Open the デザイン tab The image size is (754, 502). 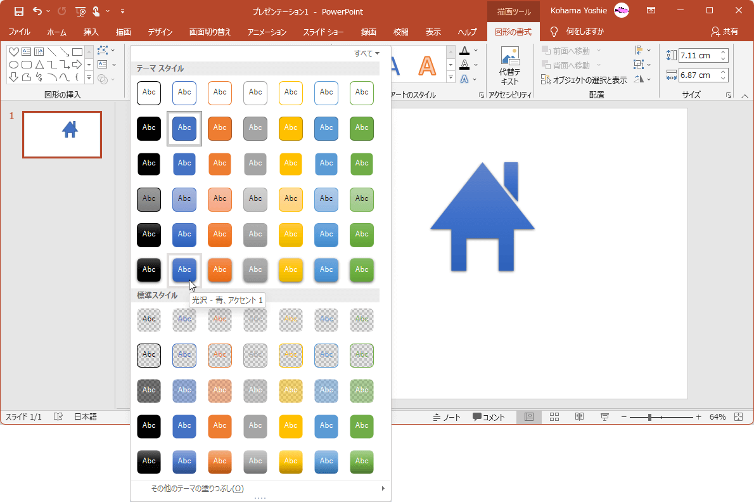point(160,32)
